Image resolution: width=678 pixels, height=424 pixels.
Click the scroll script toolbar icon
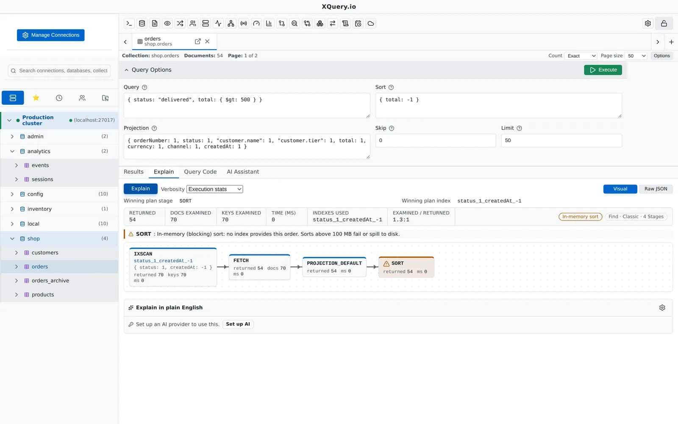[x=345, y=23]
